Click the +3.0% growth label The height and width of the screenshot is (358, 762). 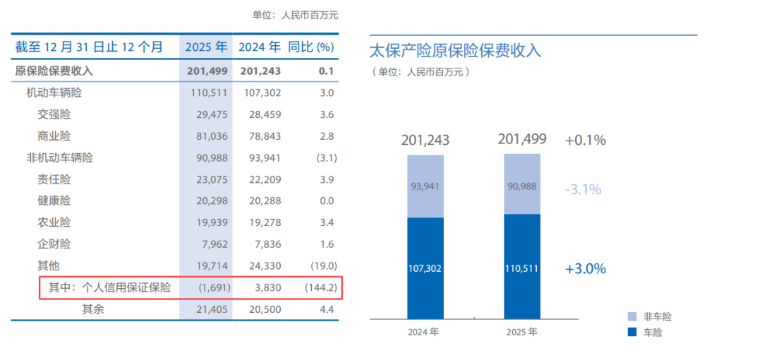pyautogui.click(x=585, y=268)
